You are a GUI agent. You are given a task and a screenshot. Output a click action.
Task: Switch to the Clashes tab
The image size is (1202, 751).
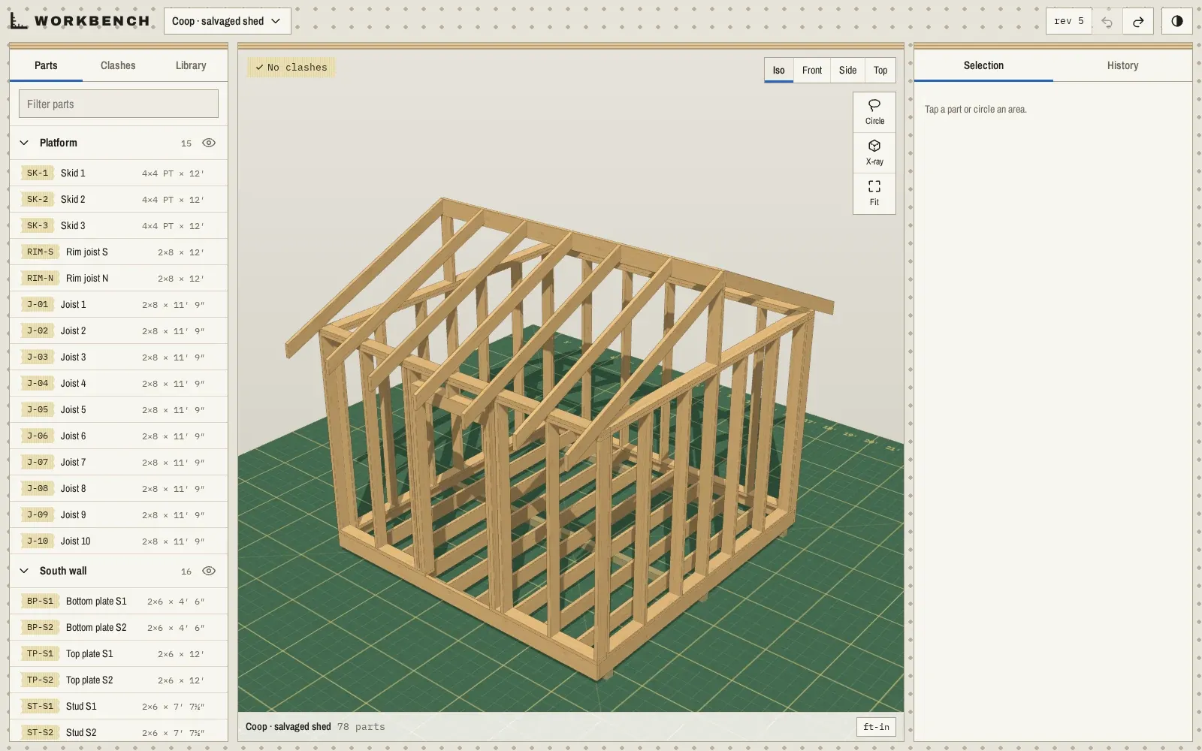tap(118, 65)
